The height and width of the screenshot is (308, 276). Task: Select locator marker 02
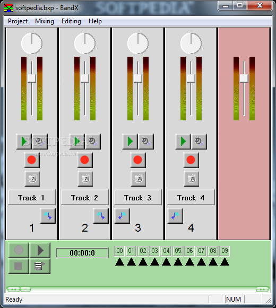(143, 251)
